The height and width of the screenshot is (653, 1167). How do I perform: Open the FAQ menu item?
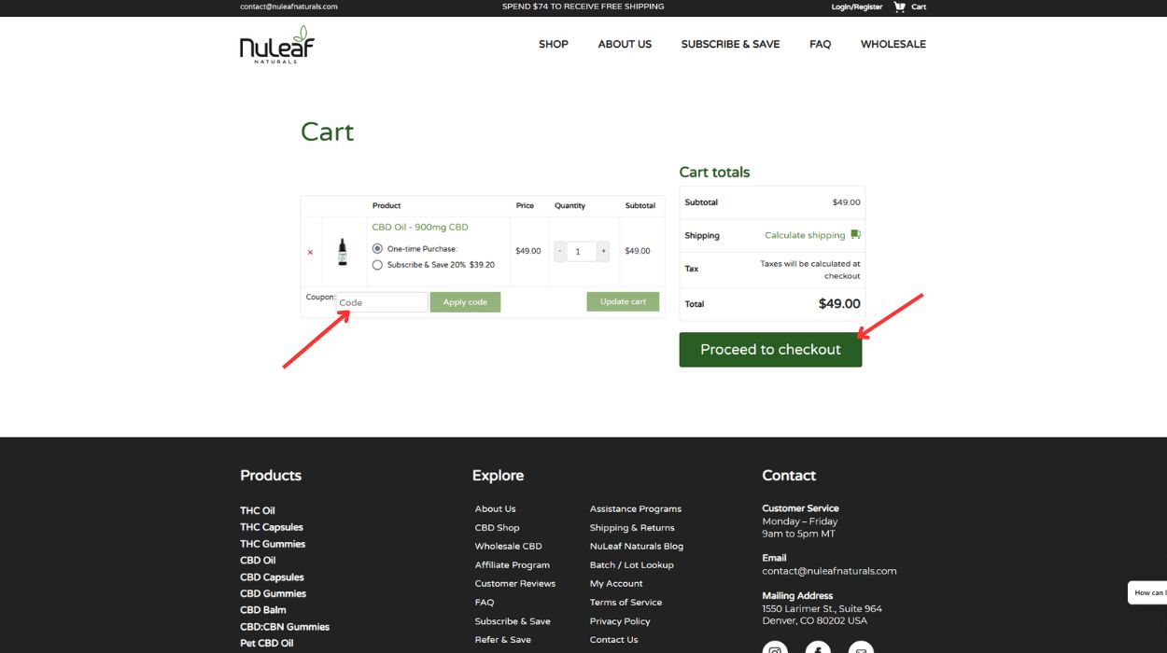pyautogui.click(x=820, y=44)
